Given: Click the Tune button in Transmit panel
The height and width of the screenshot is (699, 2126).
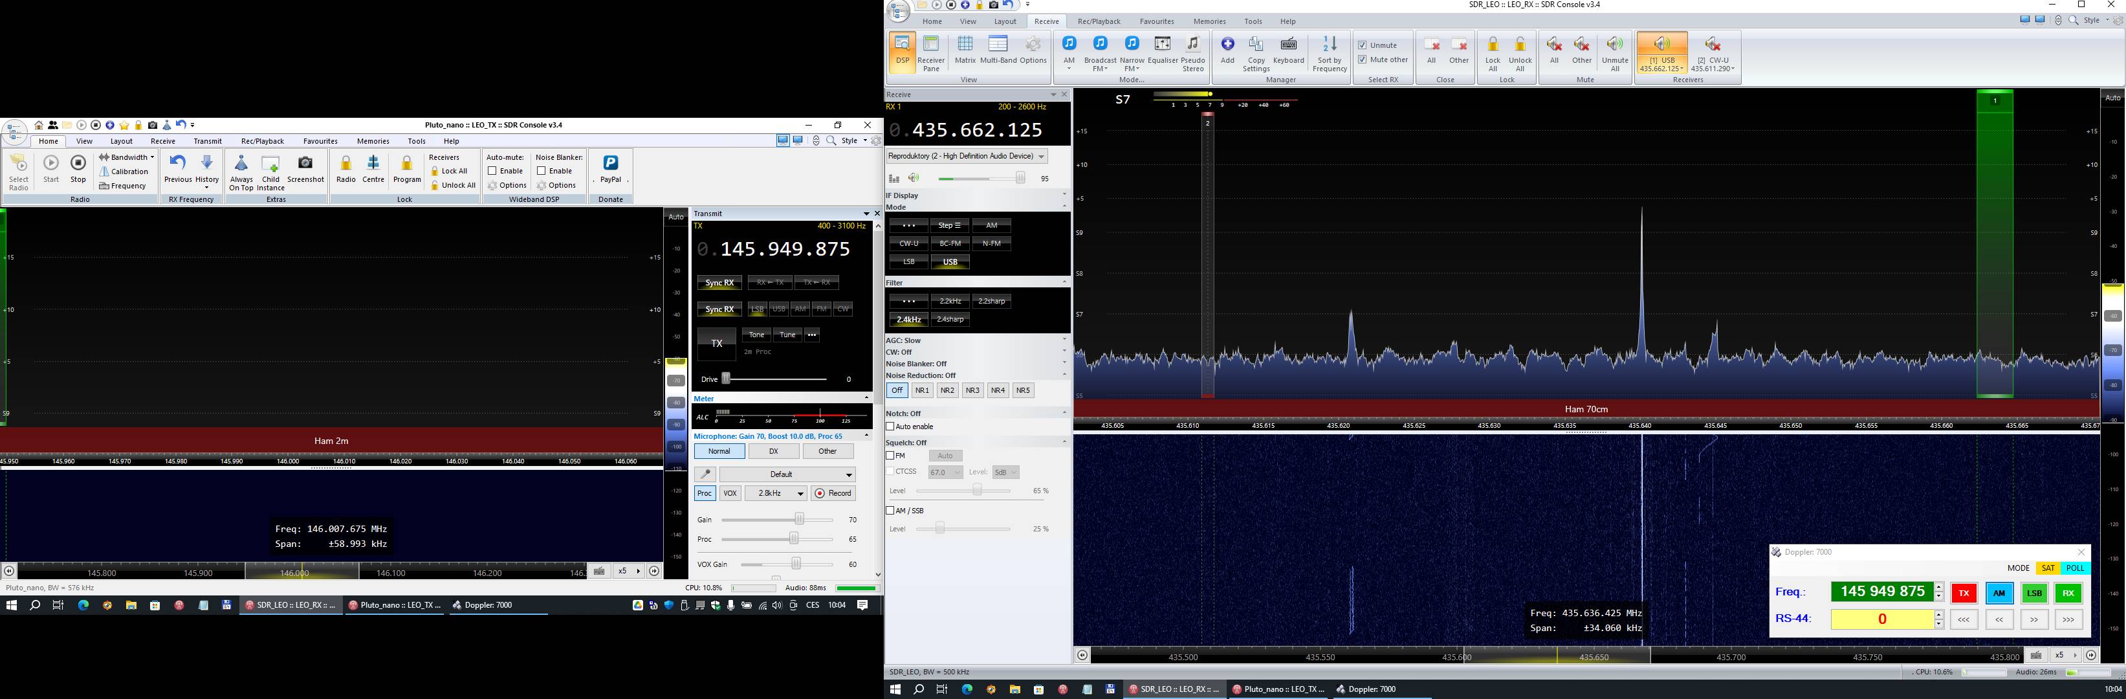Looking at the screenshot, I should [787, 335].
